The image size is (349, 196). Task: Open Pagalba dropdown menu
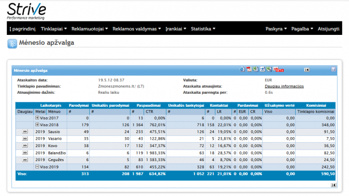tap(302, 29)
